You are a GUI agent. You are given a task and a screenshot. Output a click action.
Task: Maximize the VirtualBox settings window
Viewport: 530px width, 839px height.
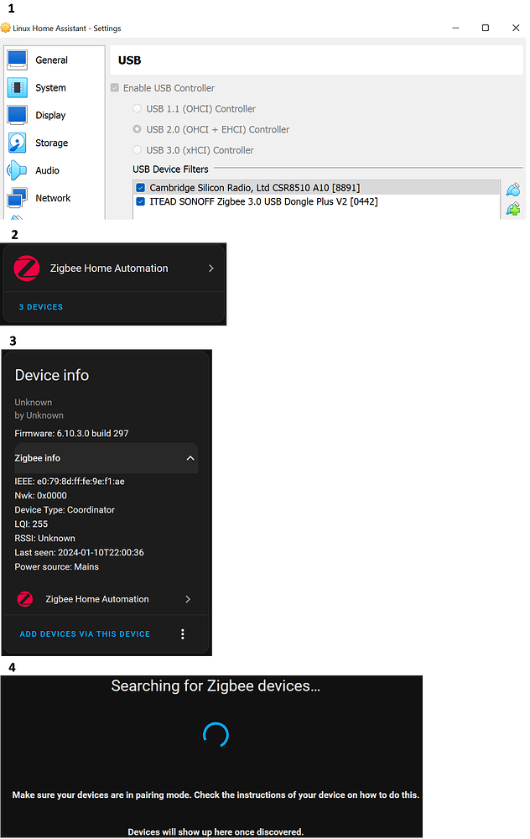(x=486, y=28)
